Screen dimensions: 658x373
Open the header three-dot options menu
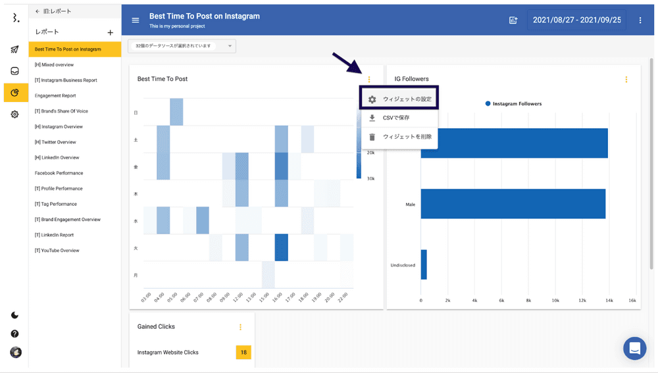tap(640, 20)
